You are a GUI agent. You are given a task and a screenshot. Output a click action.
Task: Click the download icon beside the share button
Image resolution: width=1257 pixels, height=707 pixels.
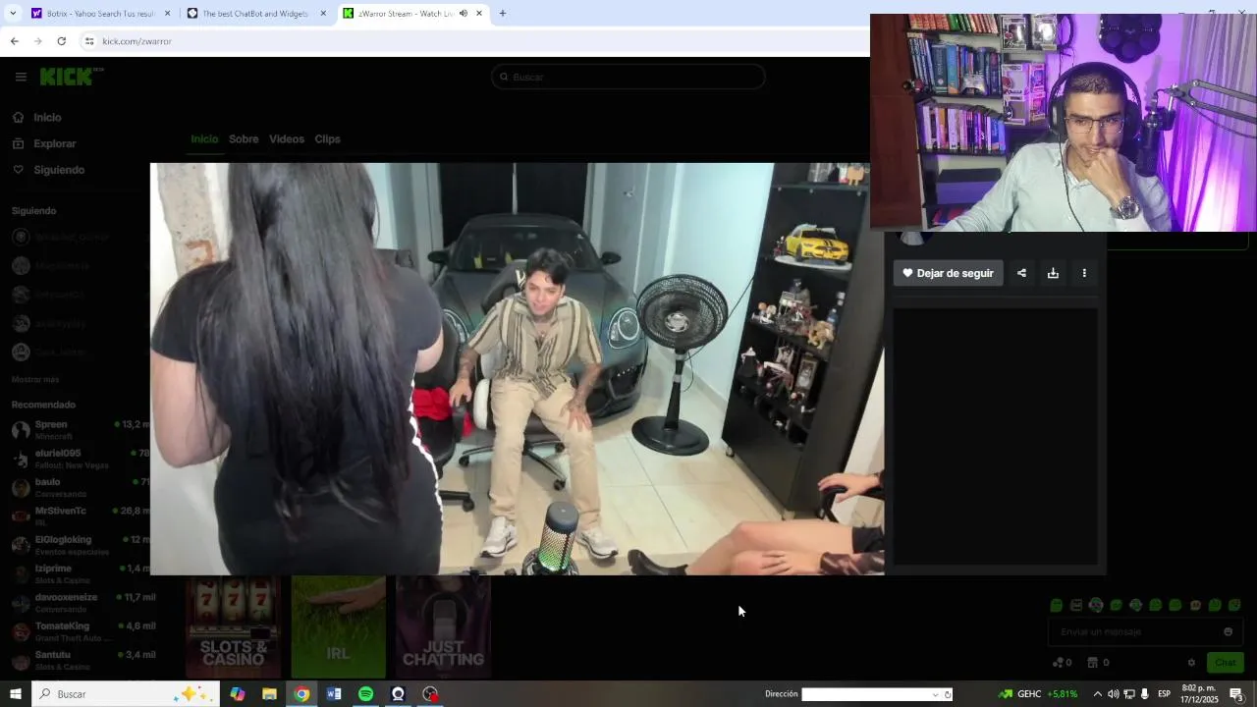click(1053, 273)
